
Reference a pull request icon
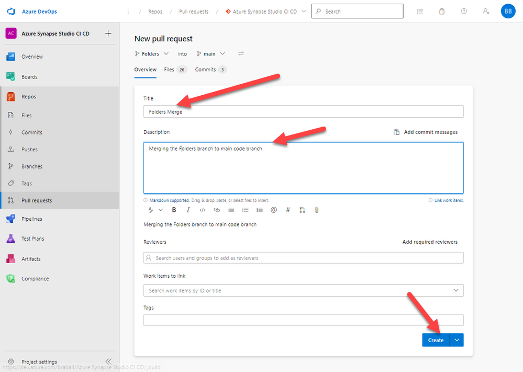[302, 210]
